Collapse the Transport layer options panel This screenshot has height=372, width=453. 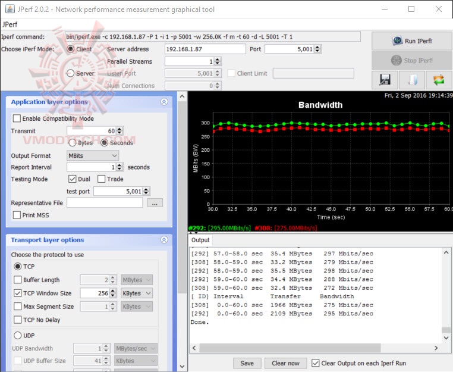[164, 240]
